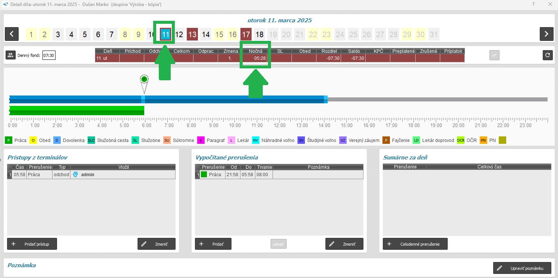Click the yellow Obed legend icon

click(34, 140)
